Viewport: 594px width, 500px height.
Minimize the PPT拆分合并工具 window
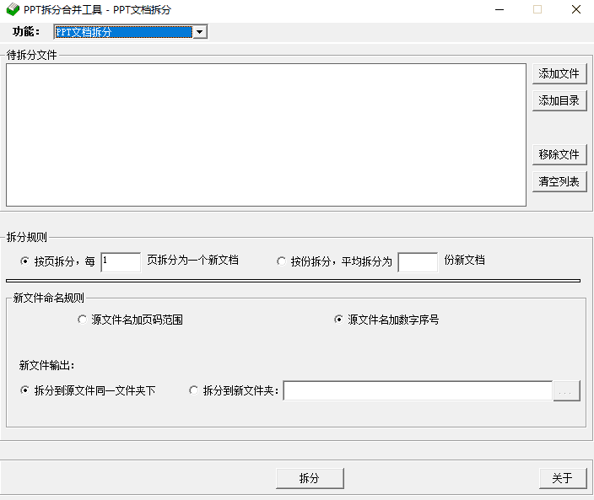(x=499, y=9)
